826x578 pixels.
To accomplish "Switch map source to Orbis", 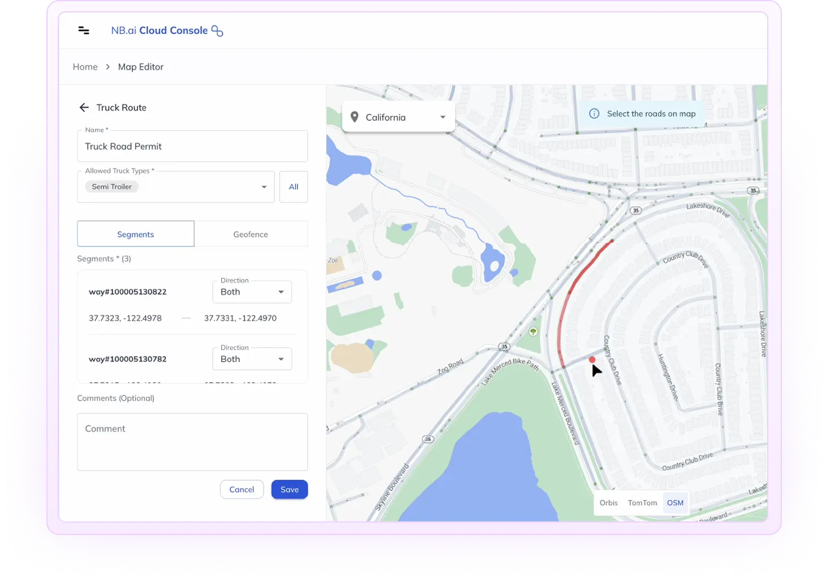I will click(608, 503).
